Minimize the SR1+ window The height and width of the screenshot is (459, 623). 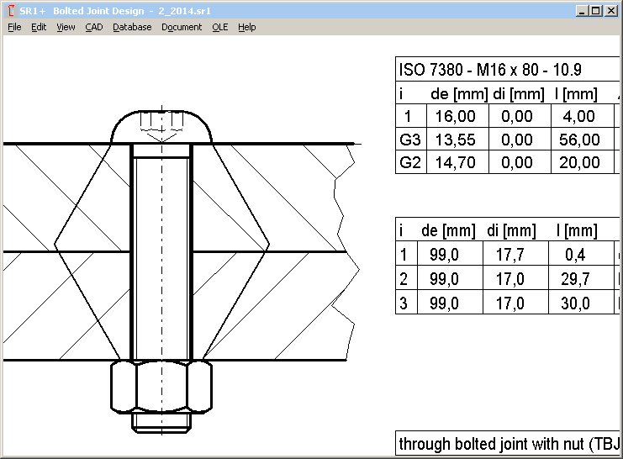pyautogui.click(x=582, y=11)
